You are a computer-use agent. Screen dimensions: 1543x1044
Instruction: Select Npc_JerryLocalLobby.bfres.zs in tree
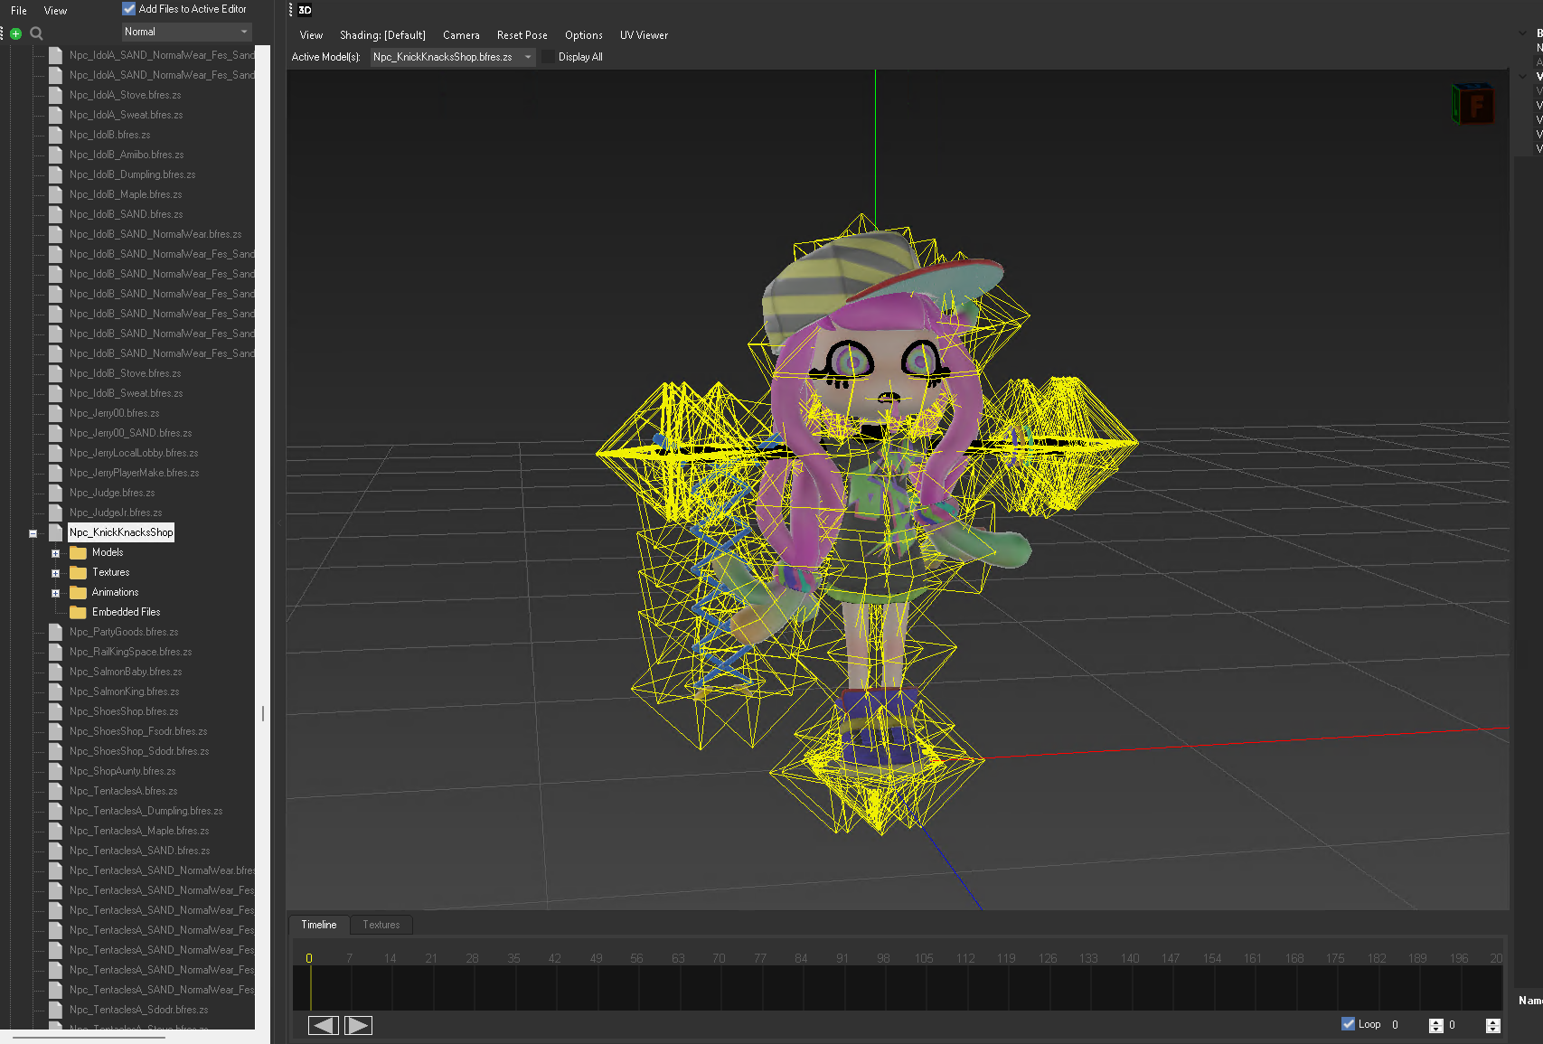(x=134, y=453)
